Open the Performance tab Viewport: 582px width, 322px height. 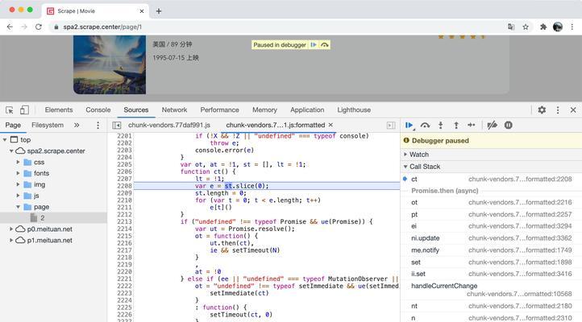click(x=220, y=110)
